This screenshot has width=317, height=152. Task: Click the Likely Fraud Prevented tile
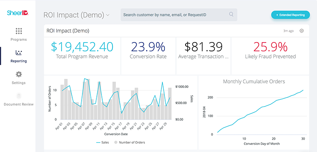271,56
